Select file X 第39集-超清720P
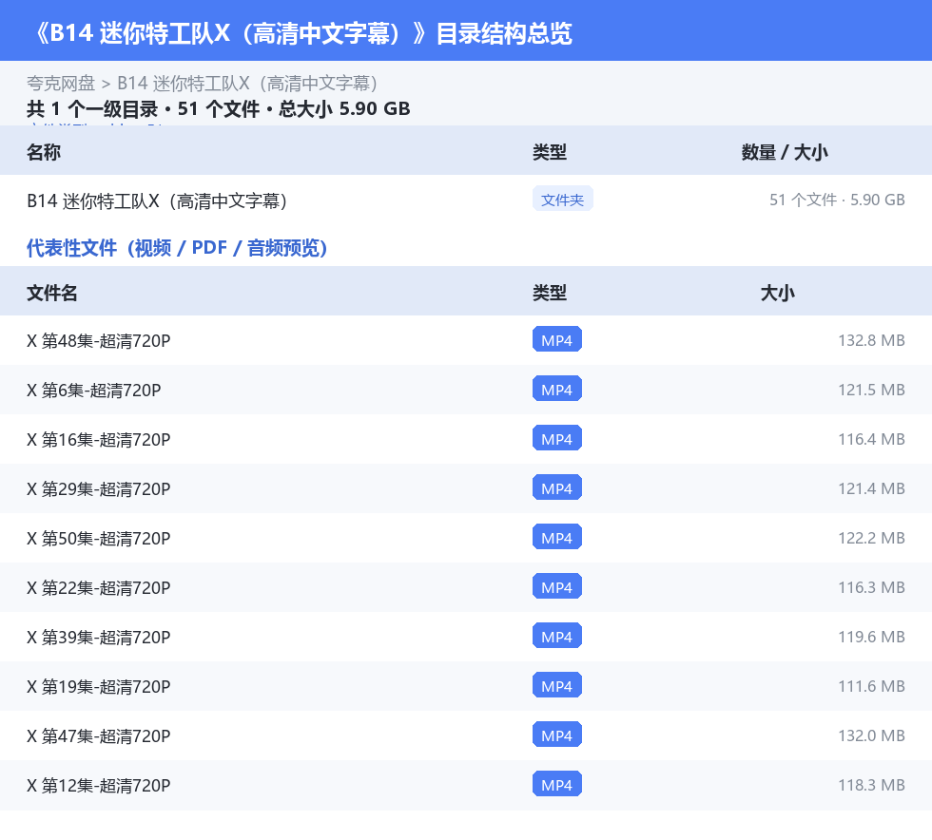This screenshot has width=932, height=840. pos(99,637)
